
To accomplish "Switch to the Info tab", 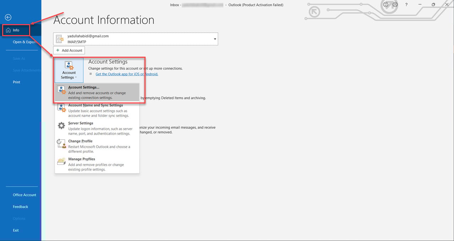I will [x=16, y=30].
